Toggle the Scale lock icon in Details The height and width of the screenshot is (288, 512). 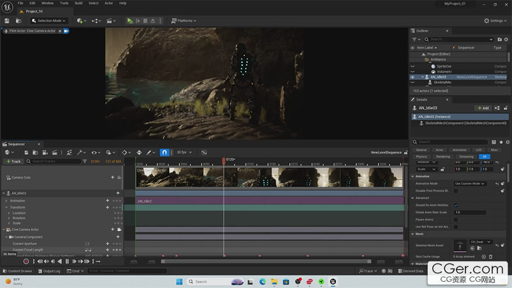(x=442, y=169)
